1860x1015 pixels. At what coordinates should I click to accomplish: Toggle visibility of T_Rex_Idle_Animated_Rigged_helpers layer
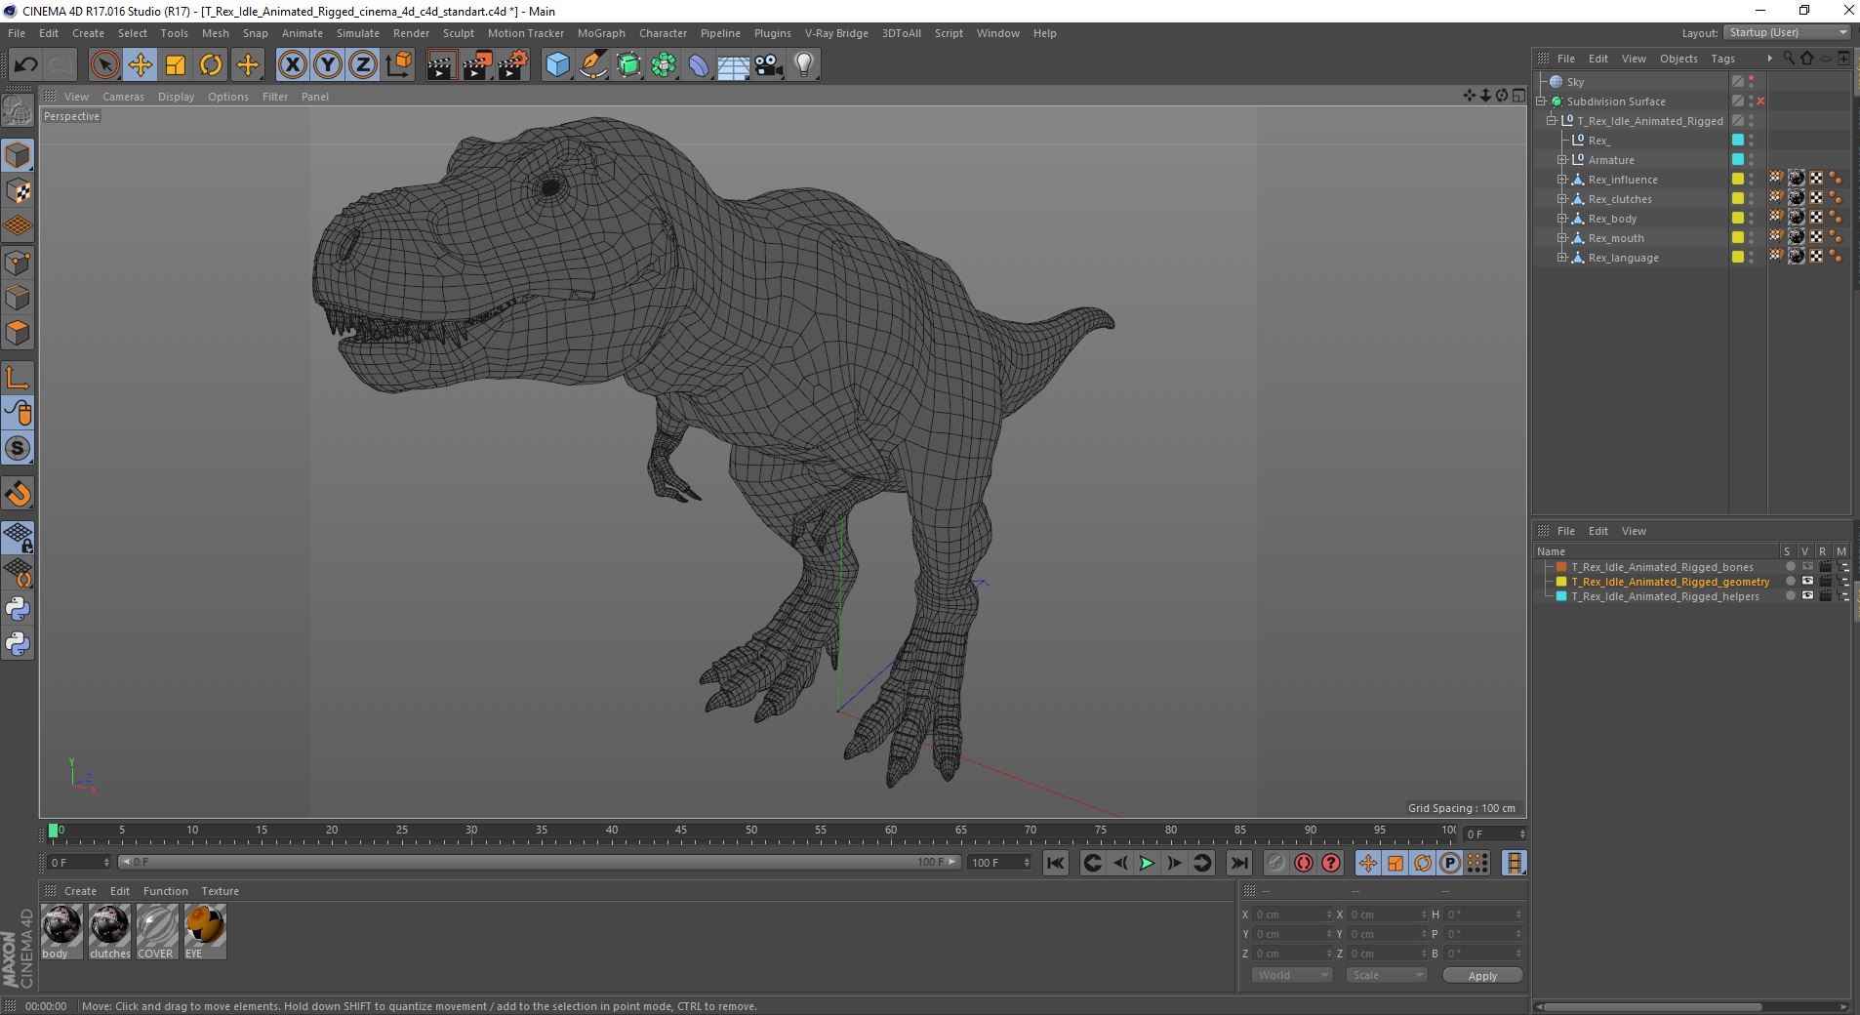(x=1807, y=596)
